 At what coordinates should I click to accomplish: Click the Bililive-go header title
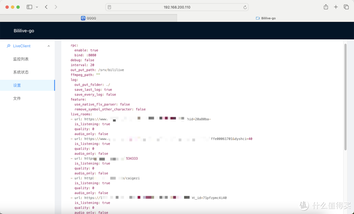click(24, 31)
